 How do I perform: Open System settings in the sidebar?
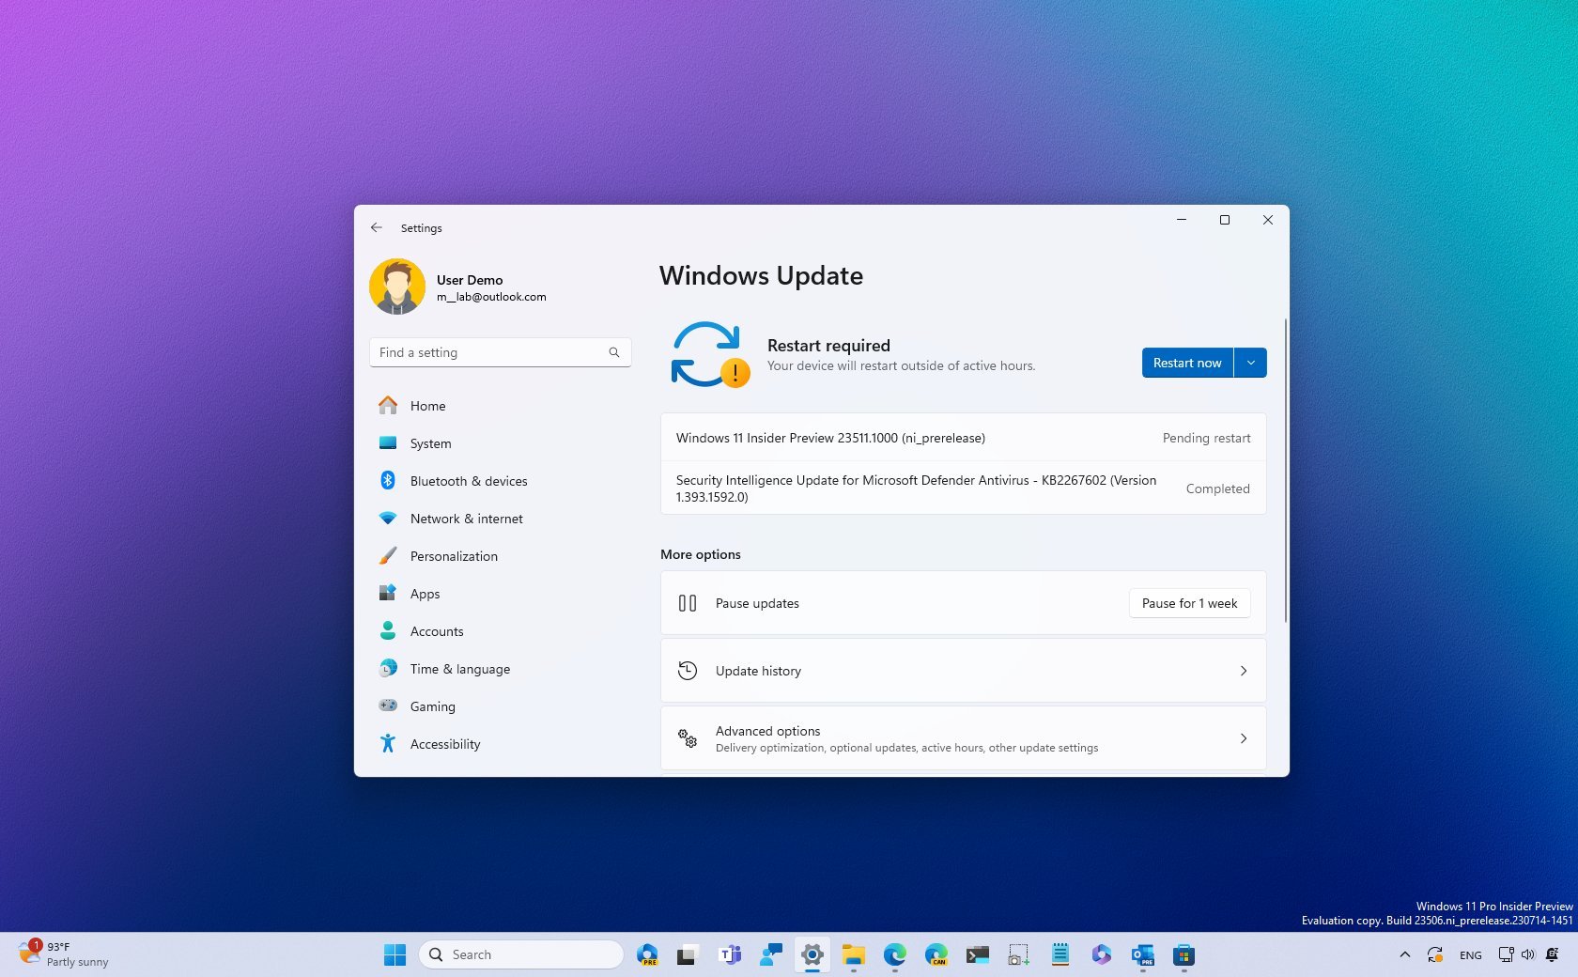[x=430, y=442]
